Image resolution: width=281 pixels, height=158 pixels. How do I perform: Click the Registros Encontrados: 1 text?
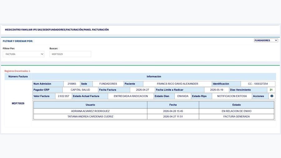[x=17, y=71]
